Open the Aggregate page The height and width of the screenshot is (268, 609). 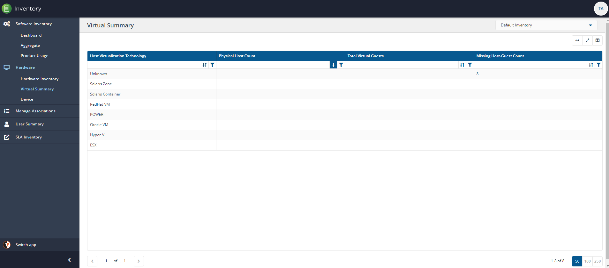pos(30,46)
